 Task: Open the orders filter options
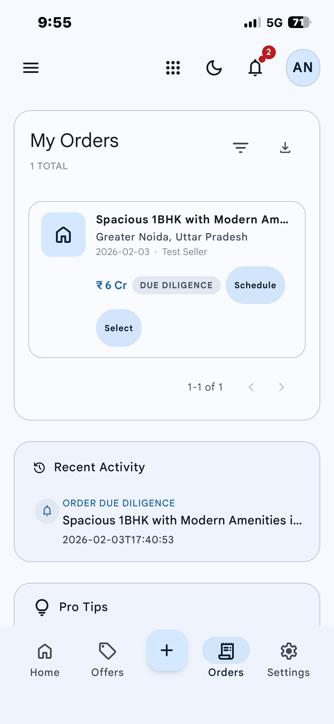pyautogui.click(x=241, y=148)
